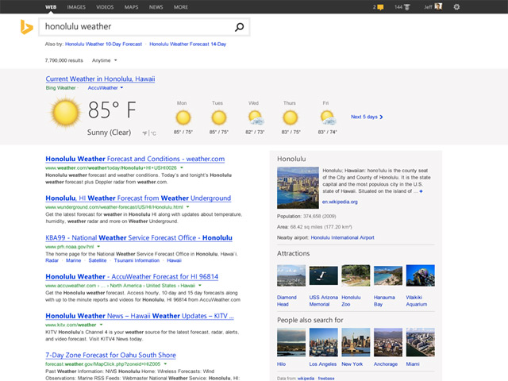Viewport: 508px width, 381px height.
Task: Select Wednesday's partly cloudy forecast icon
Action: click(256, 117)
